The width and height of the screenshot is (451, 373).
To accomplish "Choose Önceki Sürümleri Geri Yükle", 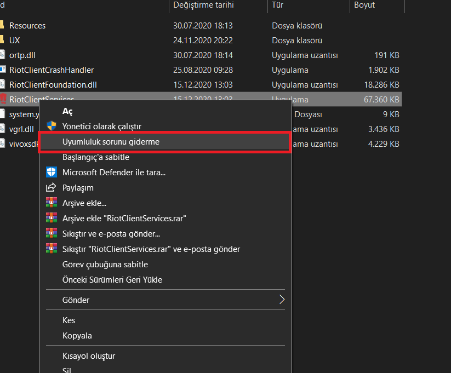I will click(x=112, y=280).
